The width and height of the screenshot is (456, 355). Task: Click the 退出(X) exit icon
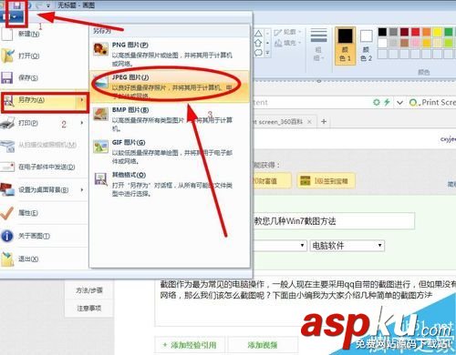[x=7, y=259]
